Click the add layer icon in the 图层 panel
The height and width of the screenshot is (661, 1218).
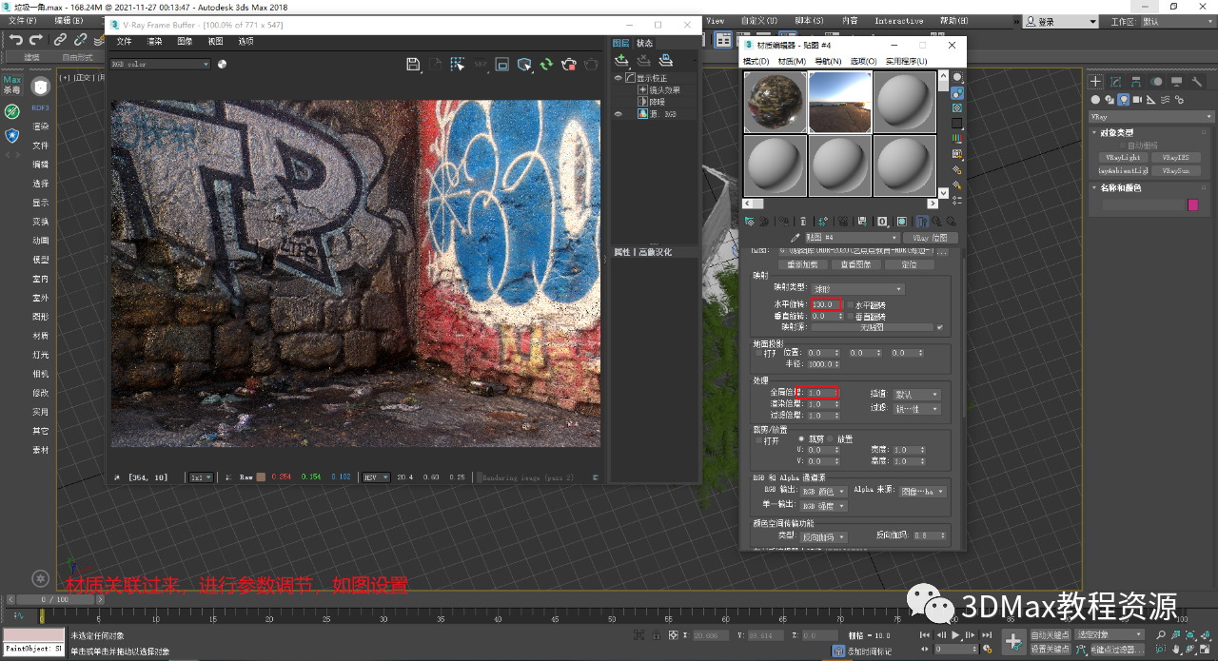621,60
